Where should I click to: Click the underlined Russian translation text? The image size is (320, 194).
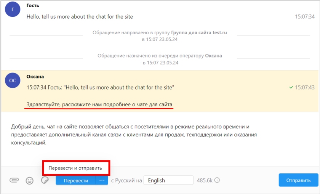click(x=99, y=104)
